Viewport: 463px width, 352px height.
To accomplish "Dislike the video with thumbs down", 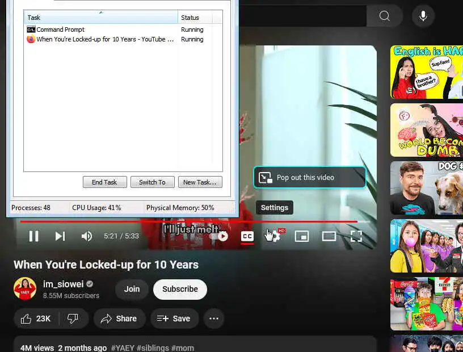I will 73,319.
